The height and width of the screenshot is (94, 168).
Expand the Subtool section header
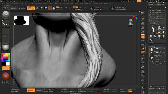coord(151,45)
